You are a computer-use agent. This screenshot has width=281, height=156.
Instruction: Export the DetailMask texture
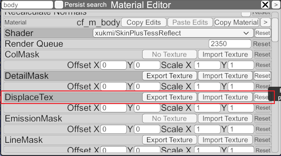point(169,76)
